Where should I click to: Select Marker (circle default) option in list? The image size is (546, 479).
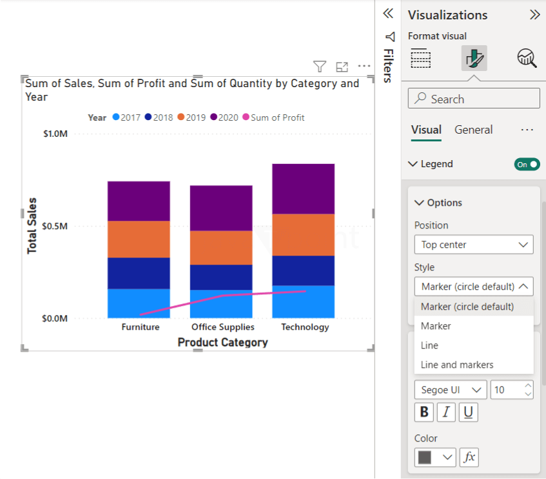(474, 307)
